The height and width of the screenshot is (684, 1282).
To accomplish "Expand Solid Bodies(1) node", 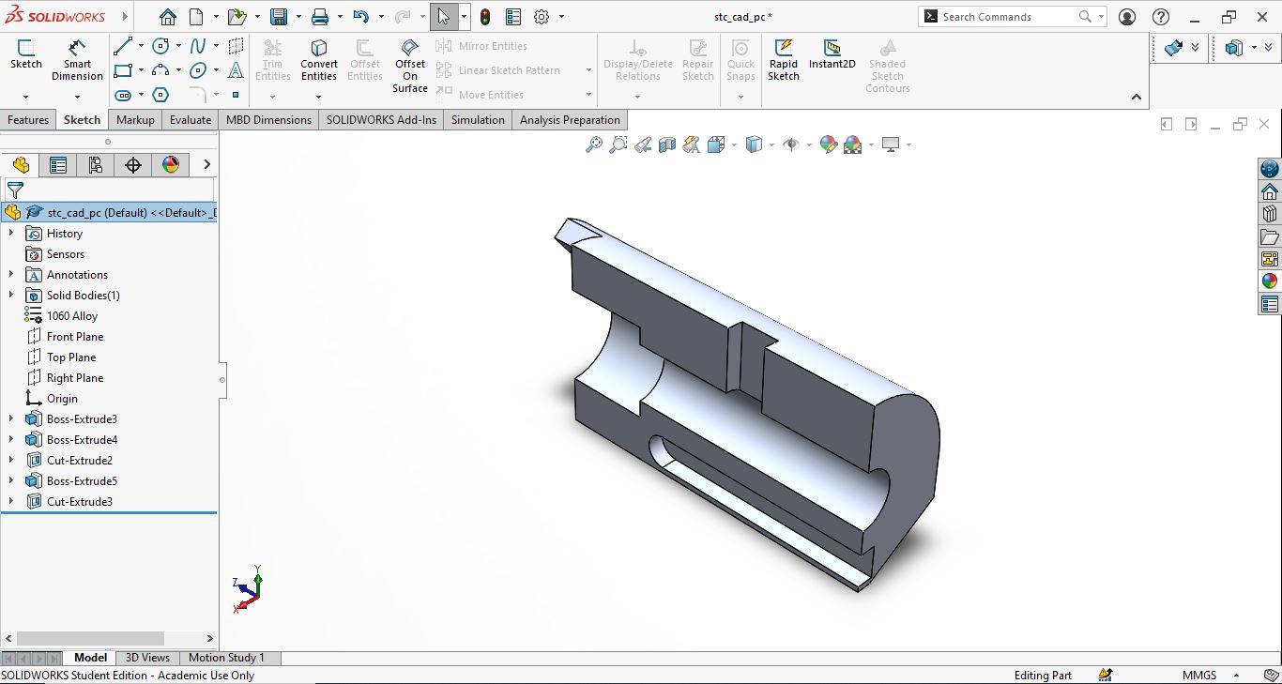I will click(11, 296).
